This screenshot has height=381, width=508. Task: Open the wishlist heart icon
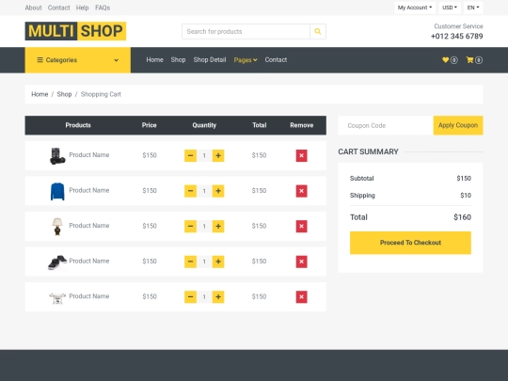[x=446, y=60]
